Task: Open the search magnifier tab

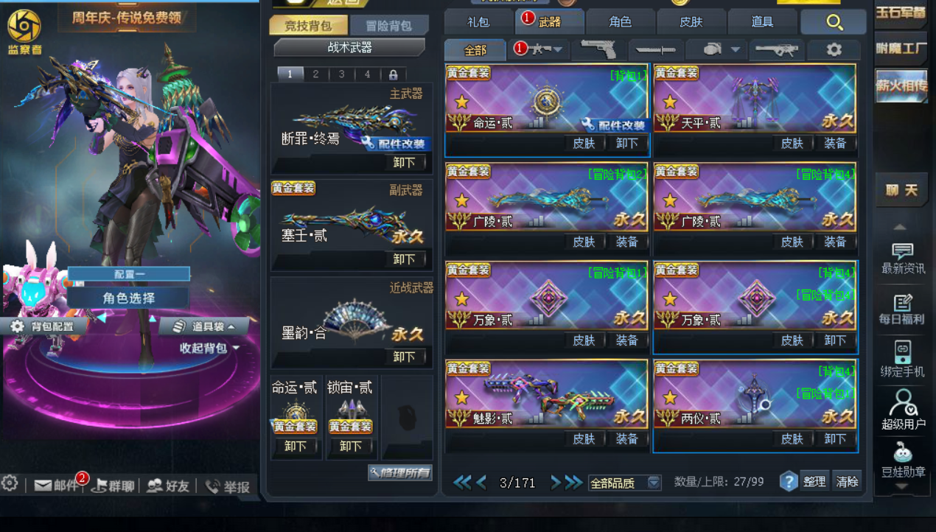Action: (x=834, y=22)
